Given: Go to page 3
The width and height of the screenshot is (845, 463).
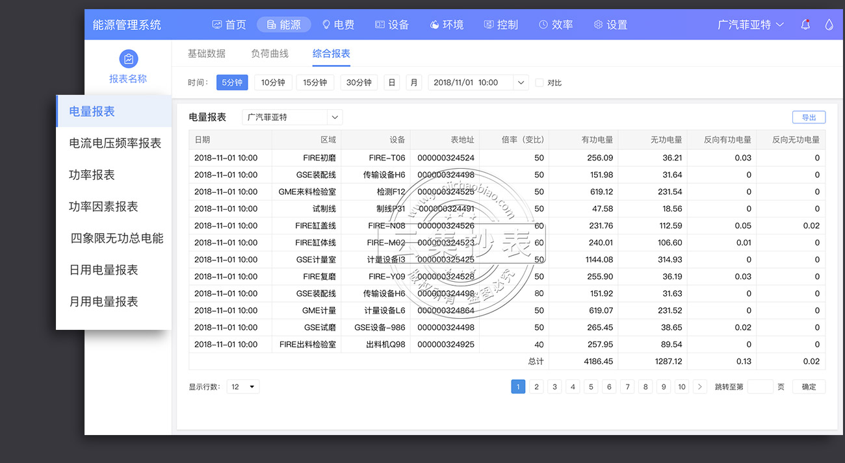Looking at the screenshot, I should [x=554, y=386].
